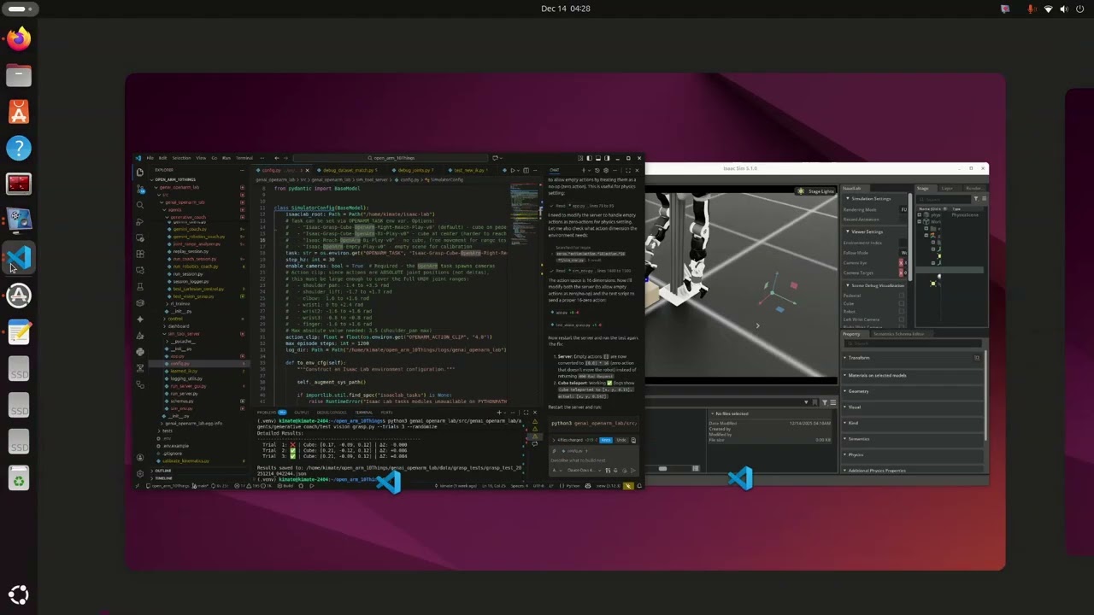Click the clock in the top bar
The height and width of the screenshot is (615, 1094).
point(566,9)
